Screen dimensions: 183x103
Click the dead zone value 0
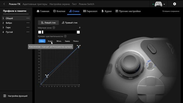[x=79, y=28]
